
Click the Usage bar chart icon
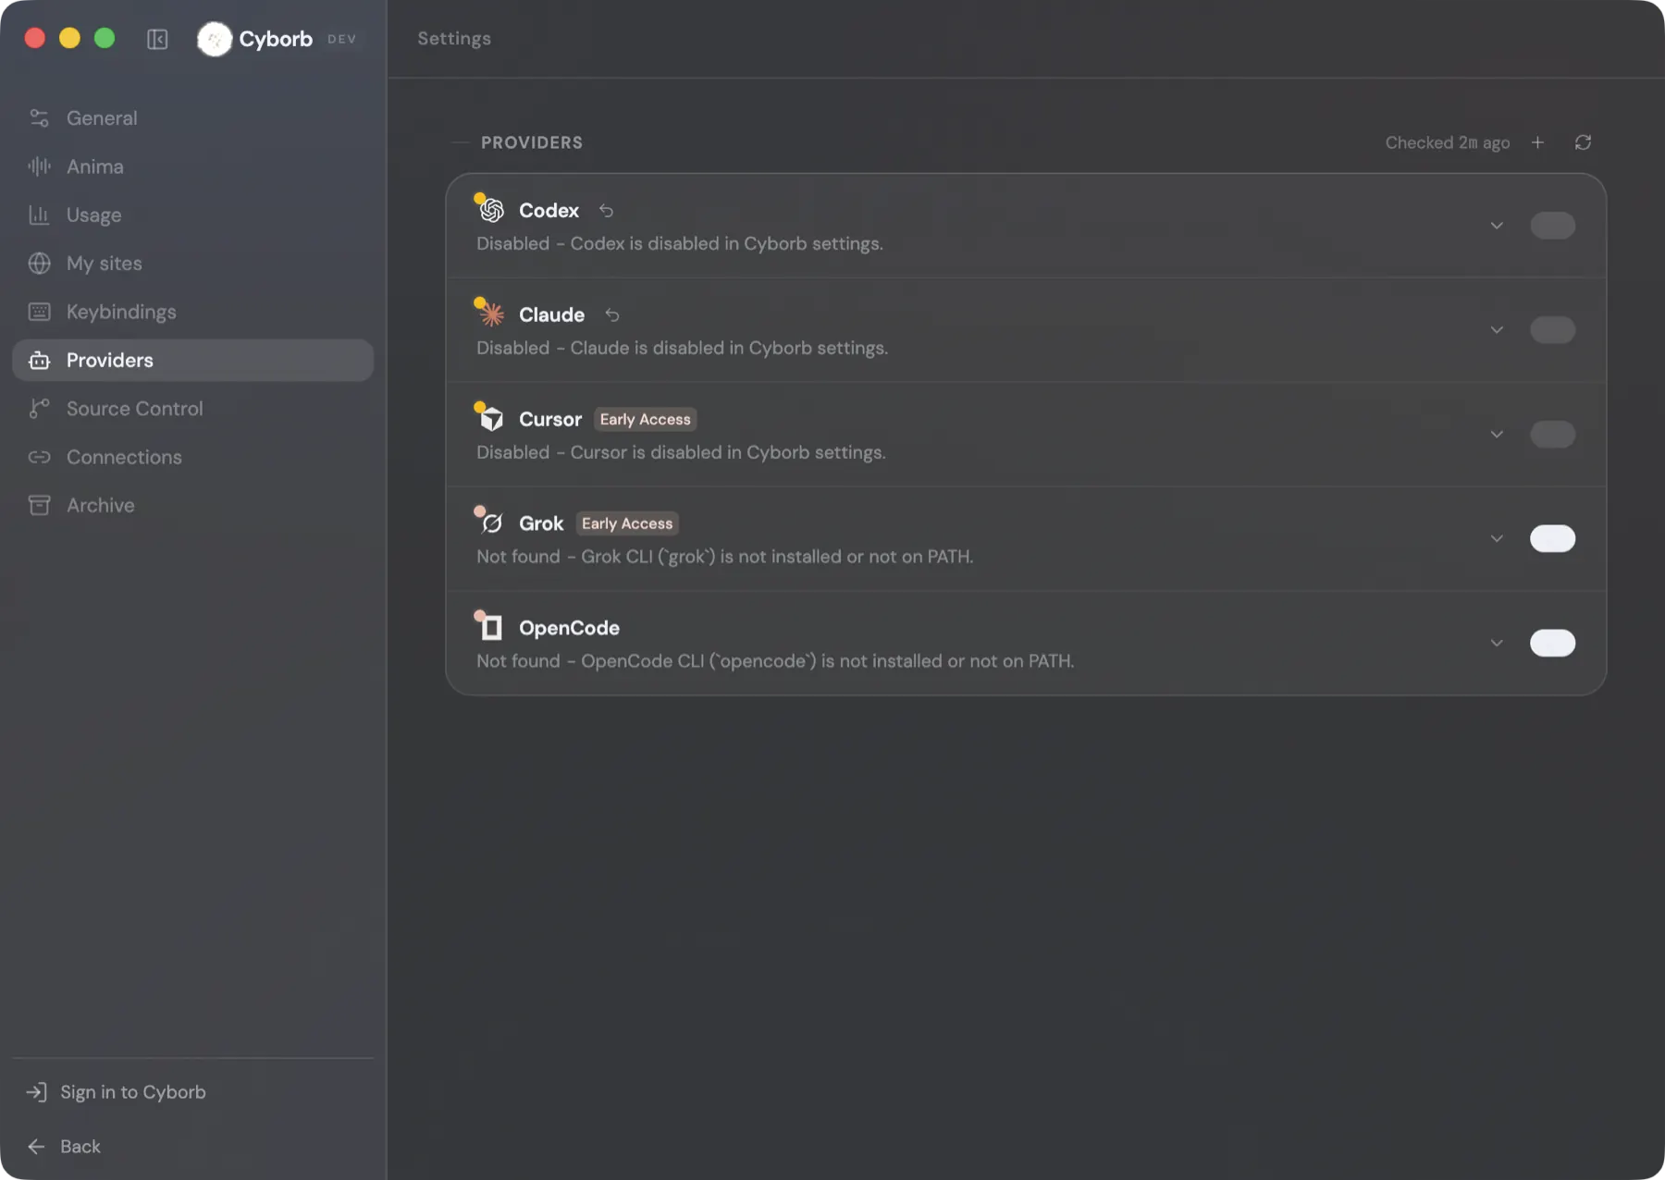[x=39, y=215]
